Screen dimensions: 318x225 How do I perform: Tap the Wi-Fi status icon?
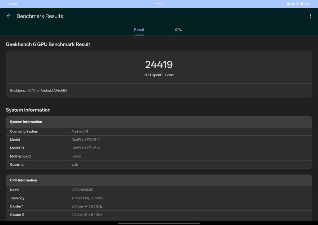298,4
